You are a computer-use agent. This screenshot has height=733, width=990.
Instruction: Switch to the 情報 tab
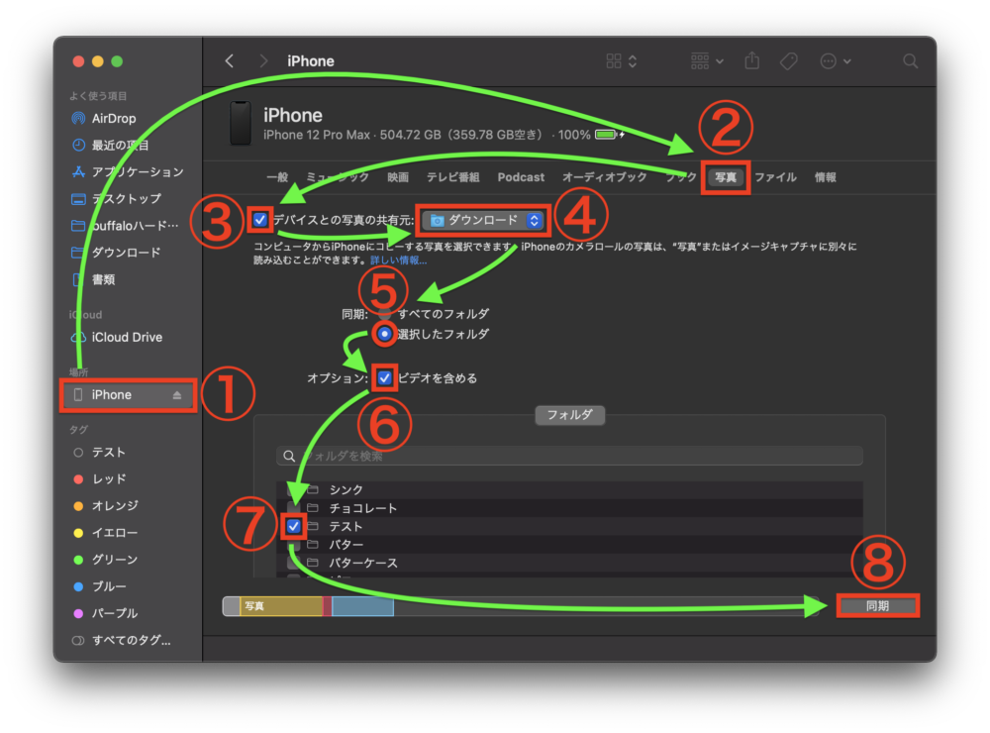point(826,177)
